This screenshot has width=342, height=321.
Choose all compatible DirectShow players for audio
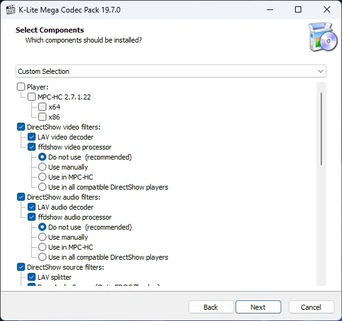pos(43,257)
